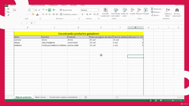Increase decimal places icon

click(94, 14)
